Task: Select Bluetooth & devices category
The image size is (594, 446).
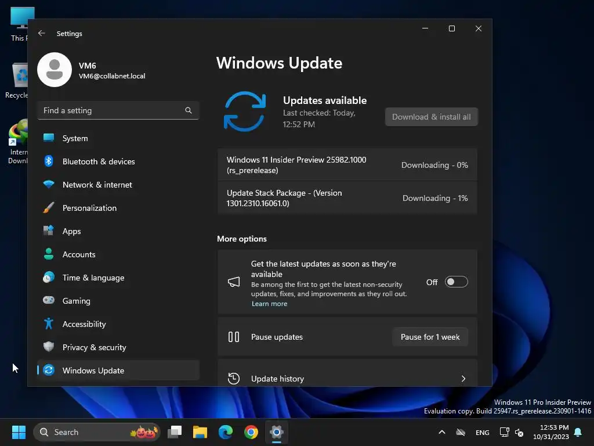Action: click(118, 161)
